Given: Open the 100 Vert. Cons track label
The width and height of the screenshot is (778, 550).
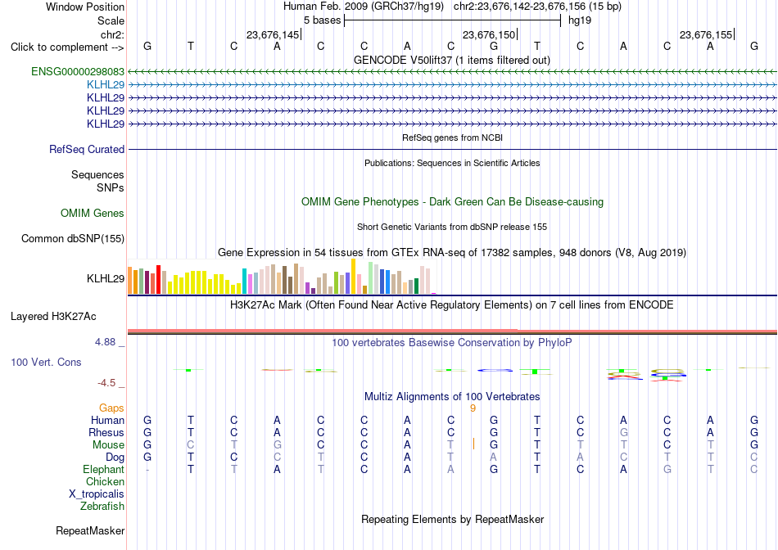Looking at the screenshot, I should (x=46, y=362).
